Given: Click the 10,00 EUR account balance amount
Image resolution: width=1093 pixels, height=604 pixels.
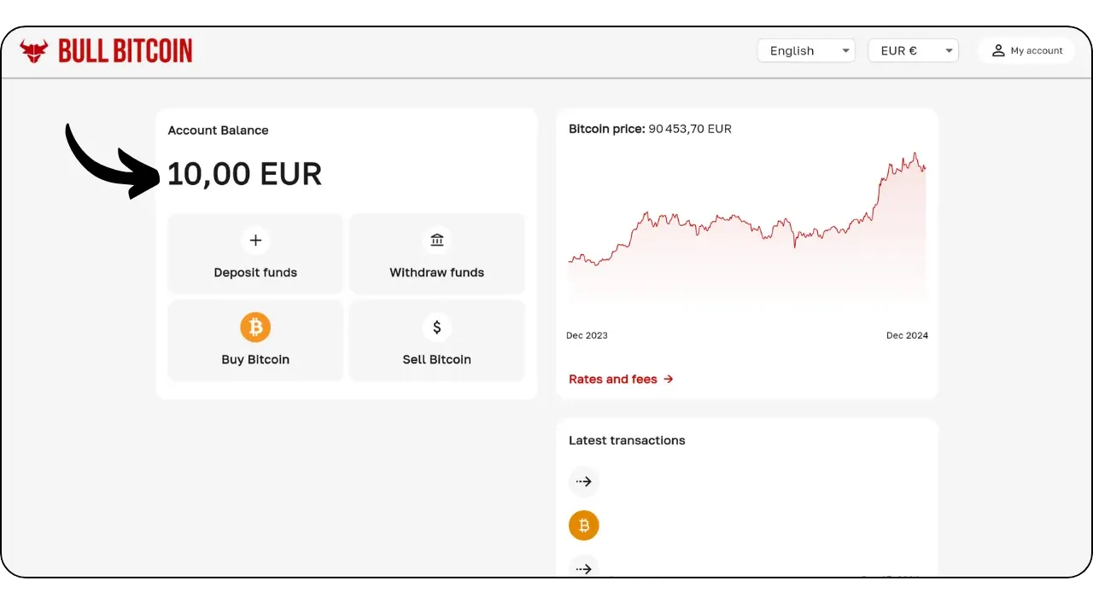Looking at the screenshot, I should click(x=244, y=174).
